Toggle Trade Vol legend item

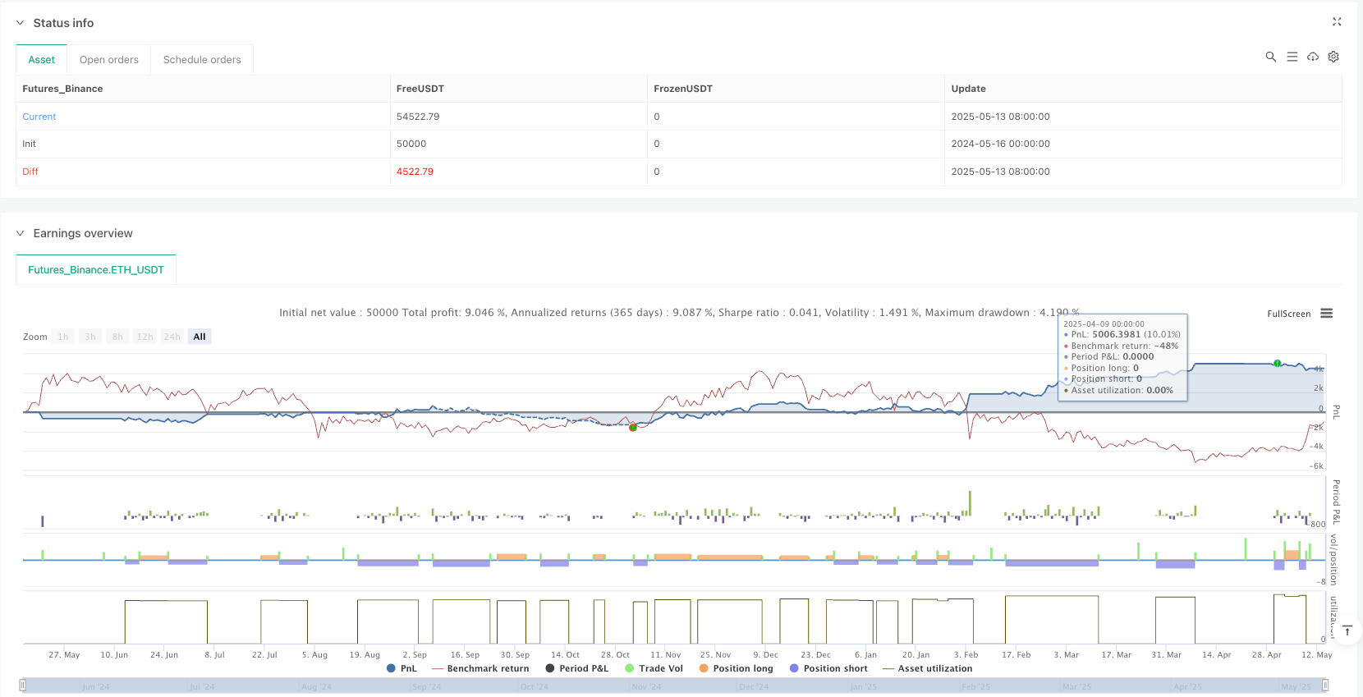(x=654, y=668)
